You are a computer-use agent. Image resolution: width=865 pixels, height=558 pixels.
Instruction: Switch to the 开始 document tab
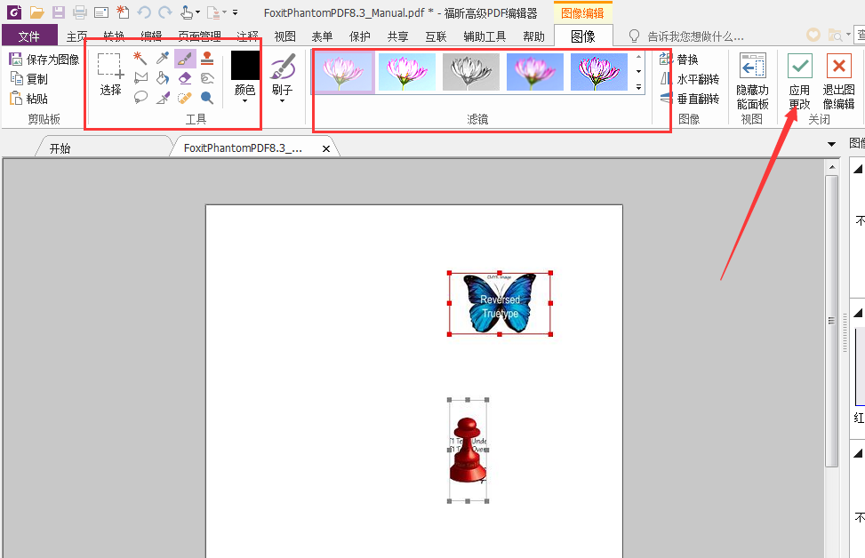tap(60, 147)
